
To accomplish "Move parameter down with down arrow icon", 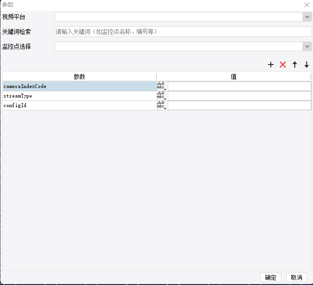I will (307, 65).
